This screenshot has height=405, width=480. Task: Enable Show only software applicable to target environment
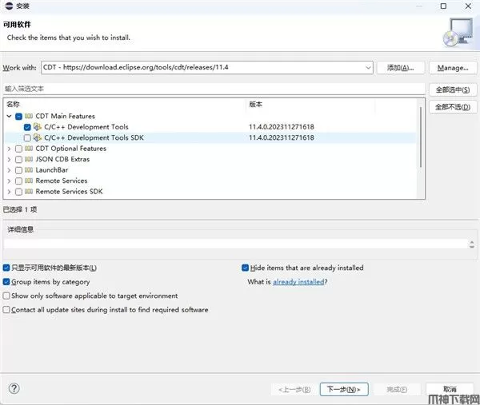6,296
